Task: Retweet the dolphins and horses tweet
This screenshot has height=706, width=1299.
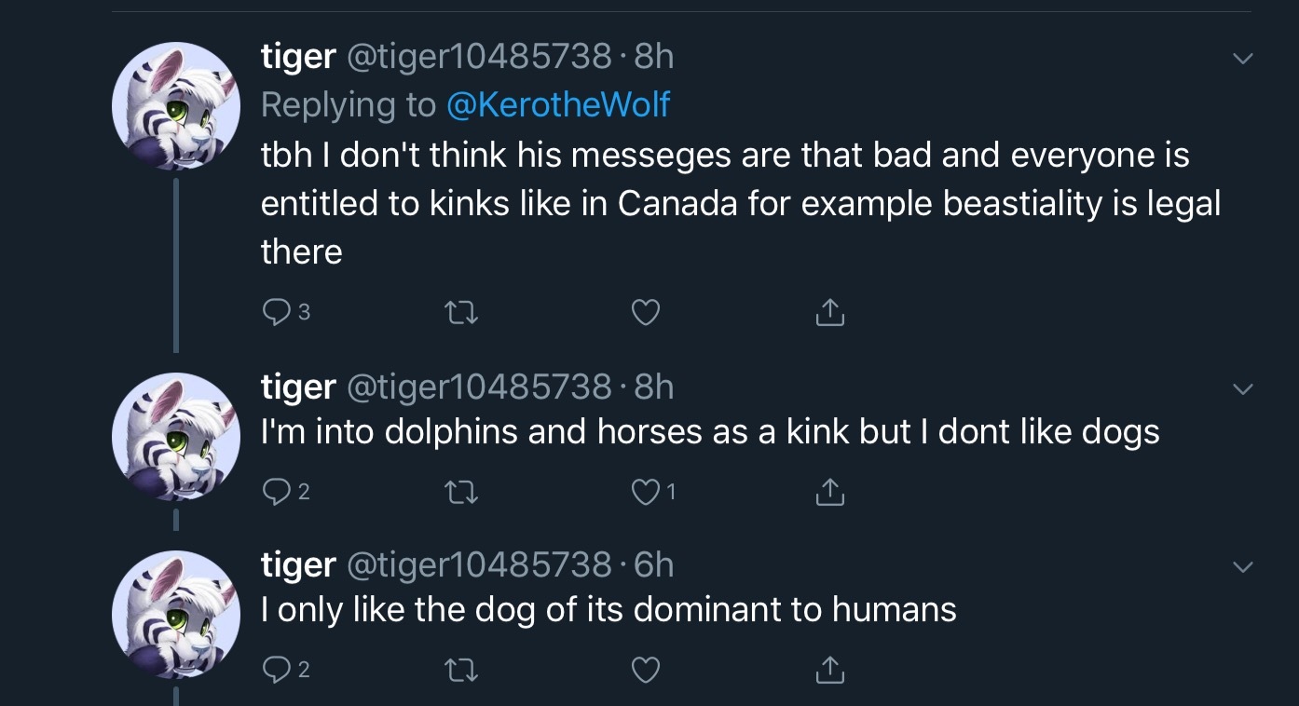Action: tap(462, 492)
